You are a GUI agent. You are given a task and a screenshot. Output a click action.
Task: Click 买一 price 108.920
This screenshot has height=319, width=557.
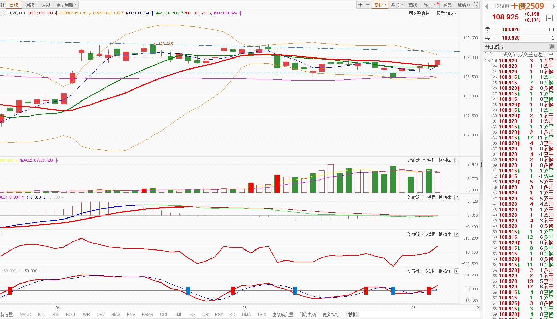510,38
